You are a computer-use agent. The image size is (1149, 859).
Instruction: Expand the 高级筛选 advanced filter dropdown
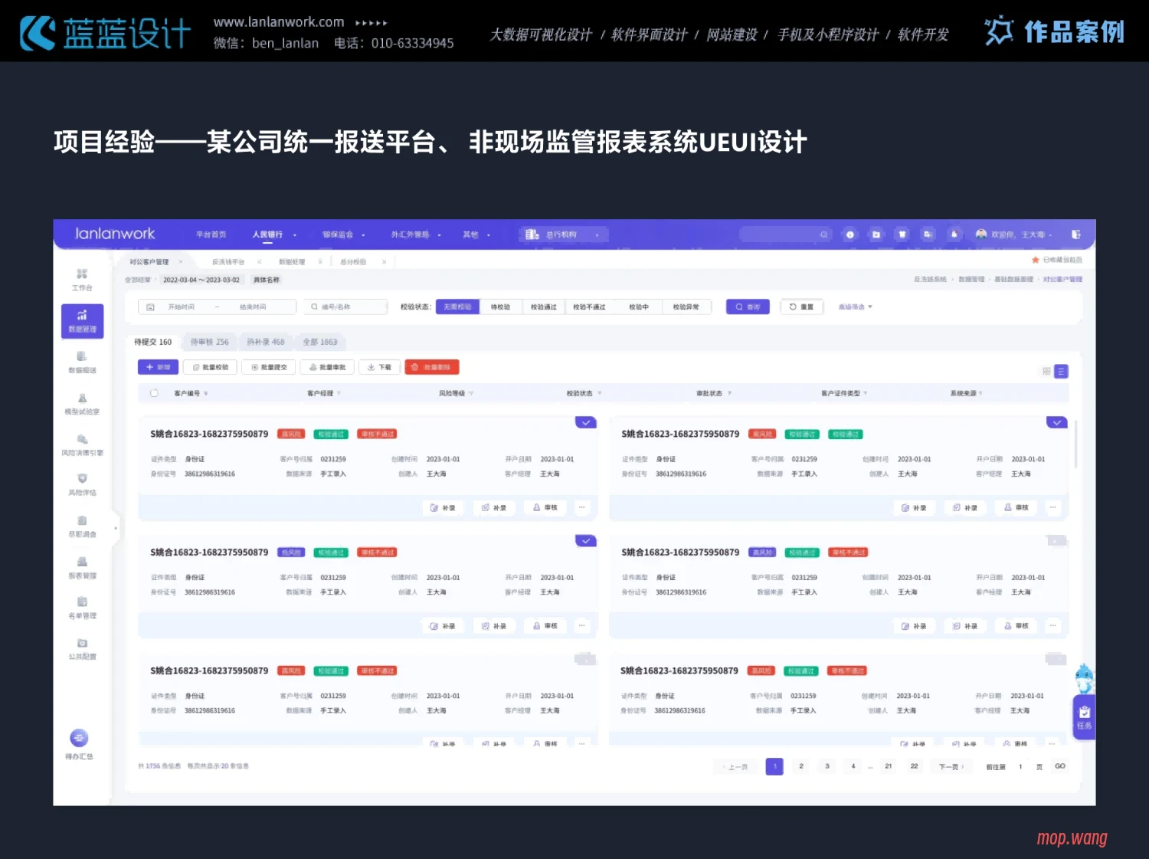[855, 307]
